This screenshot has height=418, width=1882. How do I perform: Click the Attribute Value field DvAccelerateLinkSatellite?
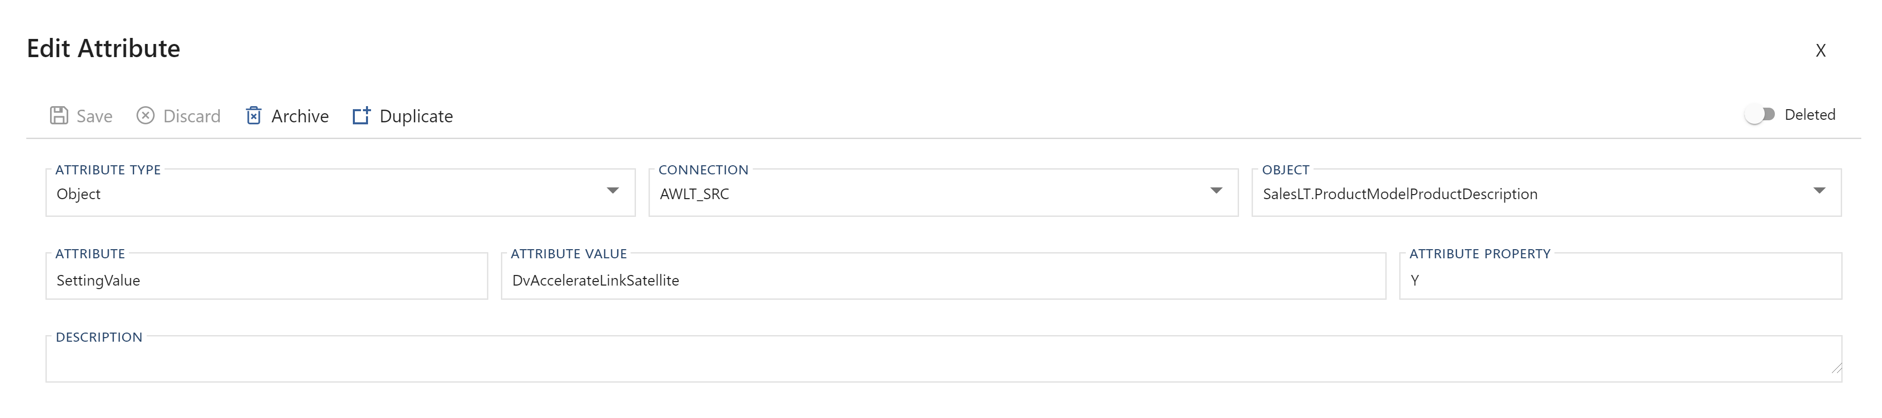pyautogui.click(x=942, y=281)
